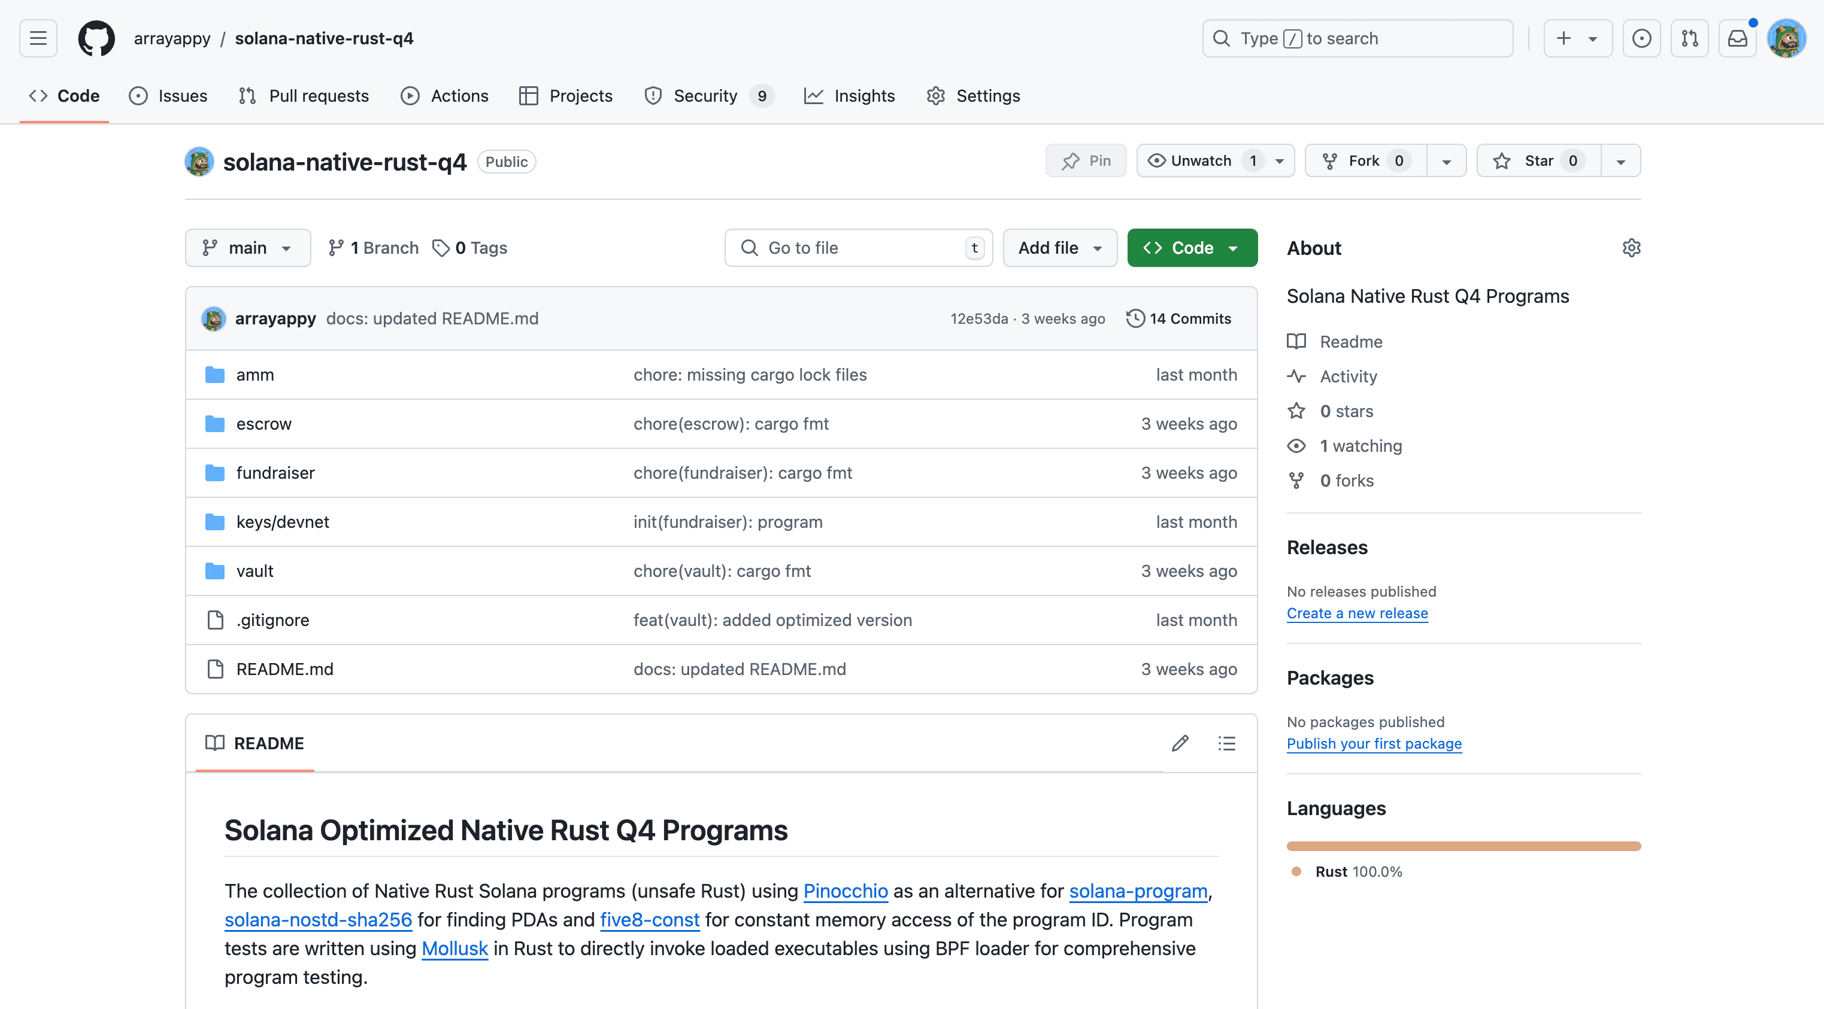Screen dimensions: 1824x1009
Task: Open the README outline list icon
Action: tap(1227, 743)
